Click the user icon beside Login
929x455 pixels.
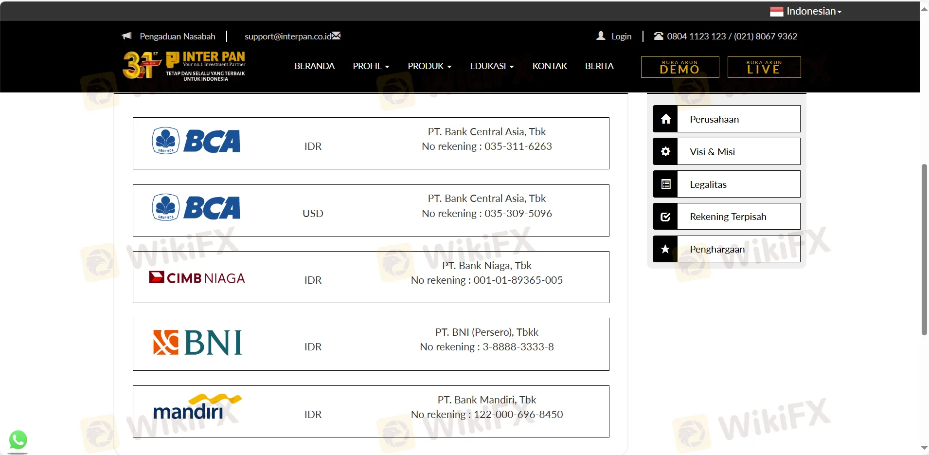(601, 36)
